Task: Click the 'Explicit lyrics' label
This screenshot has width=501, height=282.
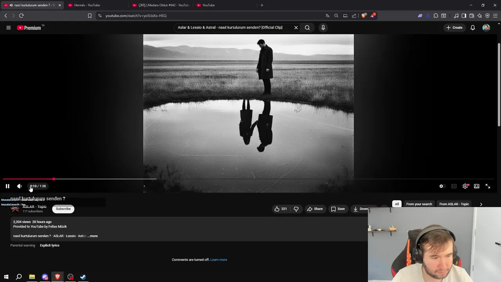Action: tap(50, 245)
